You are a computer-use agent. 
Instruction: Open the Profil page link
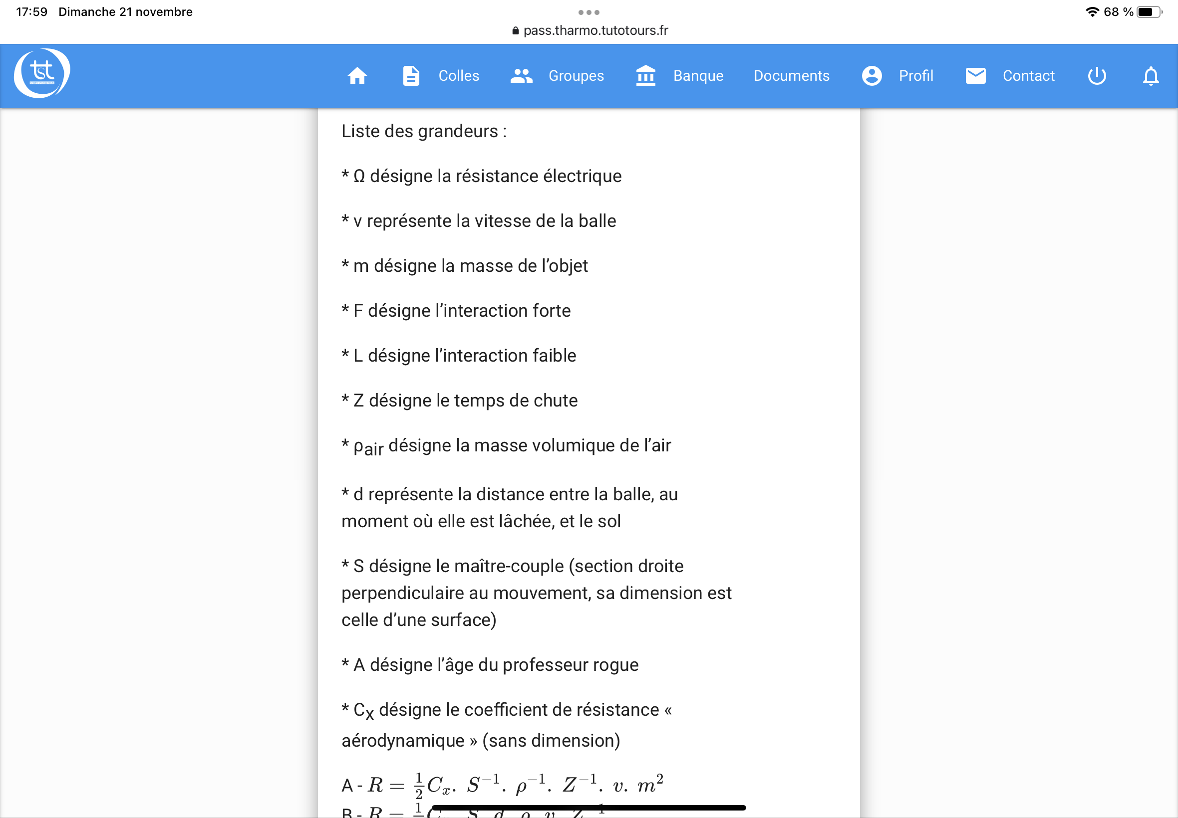pyautogui.click(x=915, y=76)
